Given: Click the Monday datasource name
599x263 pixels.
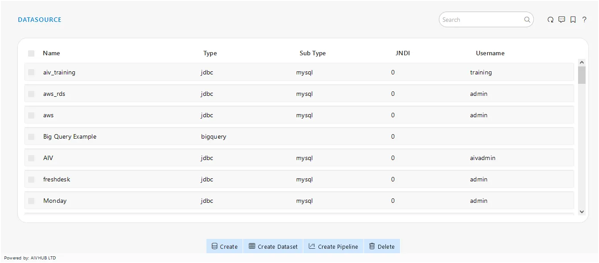Looking at the screenshot, I should [55, 201].
